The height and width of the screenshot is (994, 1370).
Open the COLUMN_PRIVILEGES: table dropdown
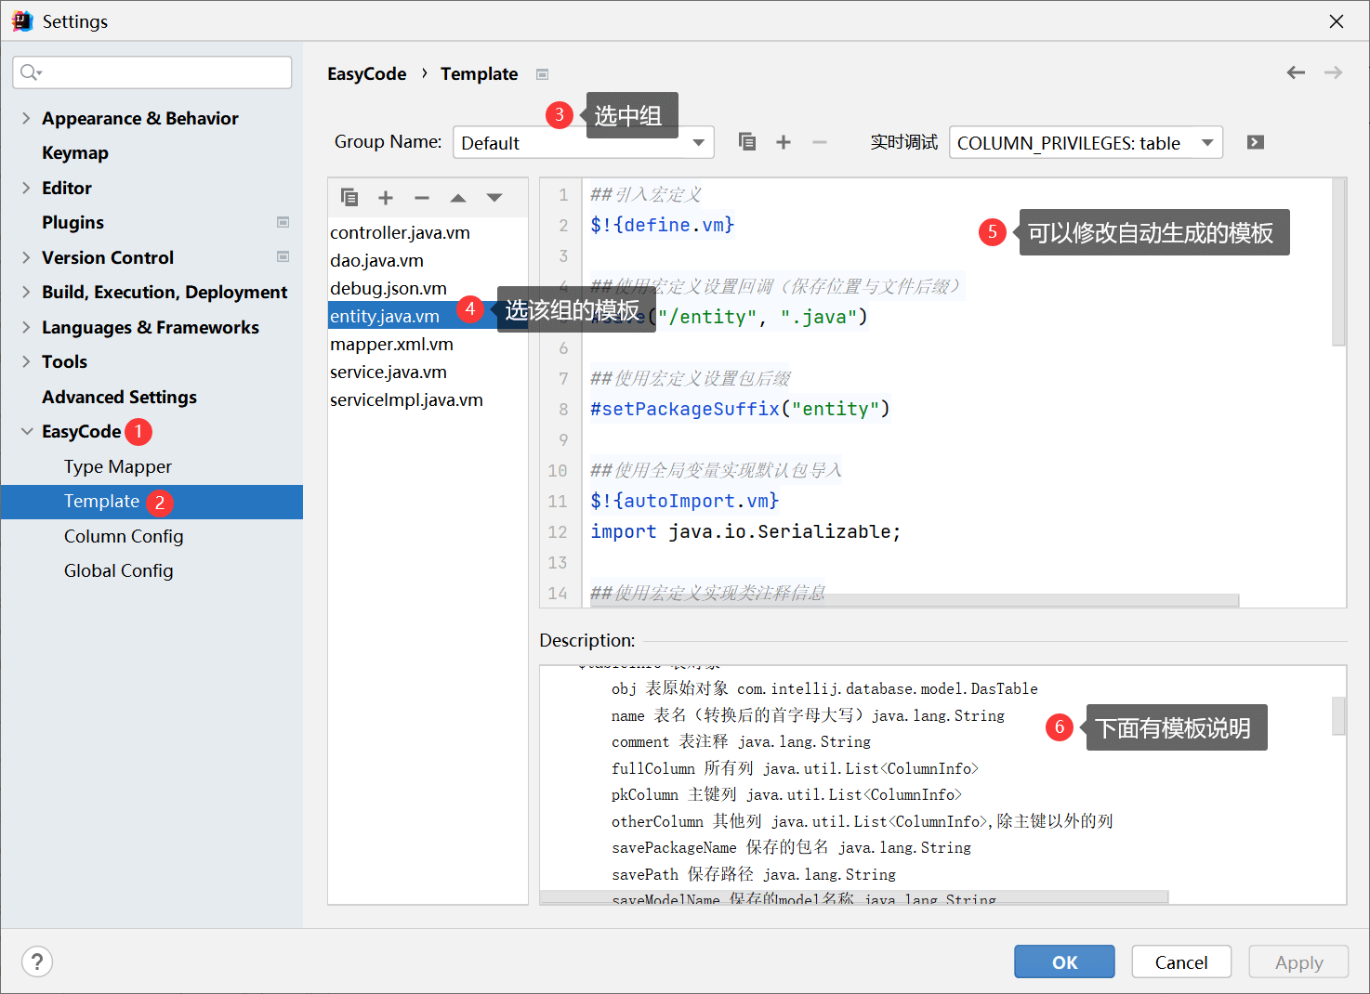[x=1086, y=143]
